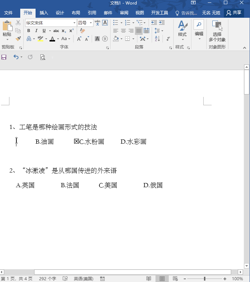Toggle Italic formatting
Viewport: 250px width, 282px height.
tap(36, 31)
